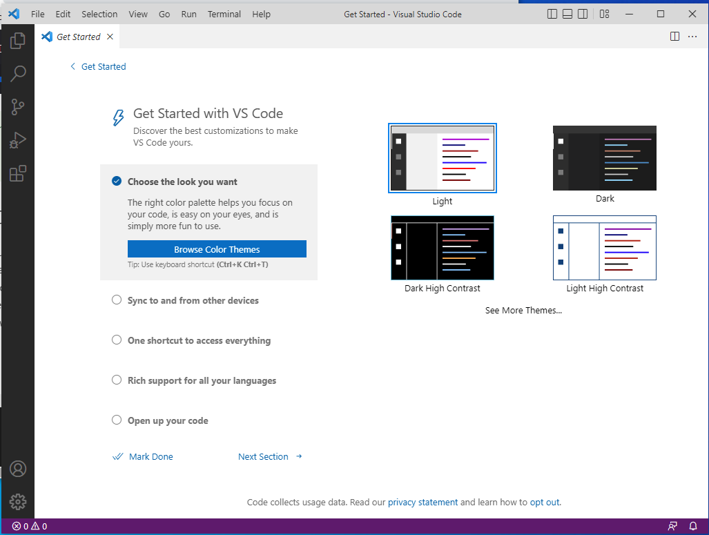The width and height of the screenshot is (709, 535).
Task: Select 'One shortcut to access everything' step
Action: coord(199,341)
